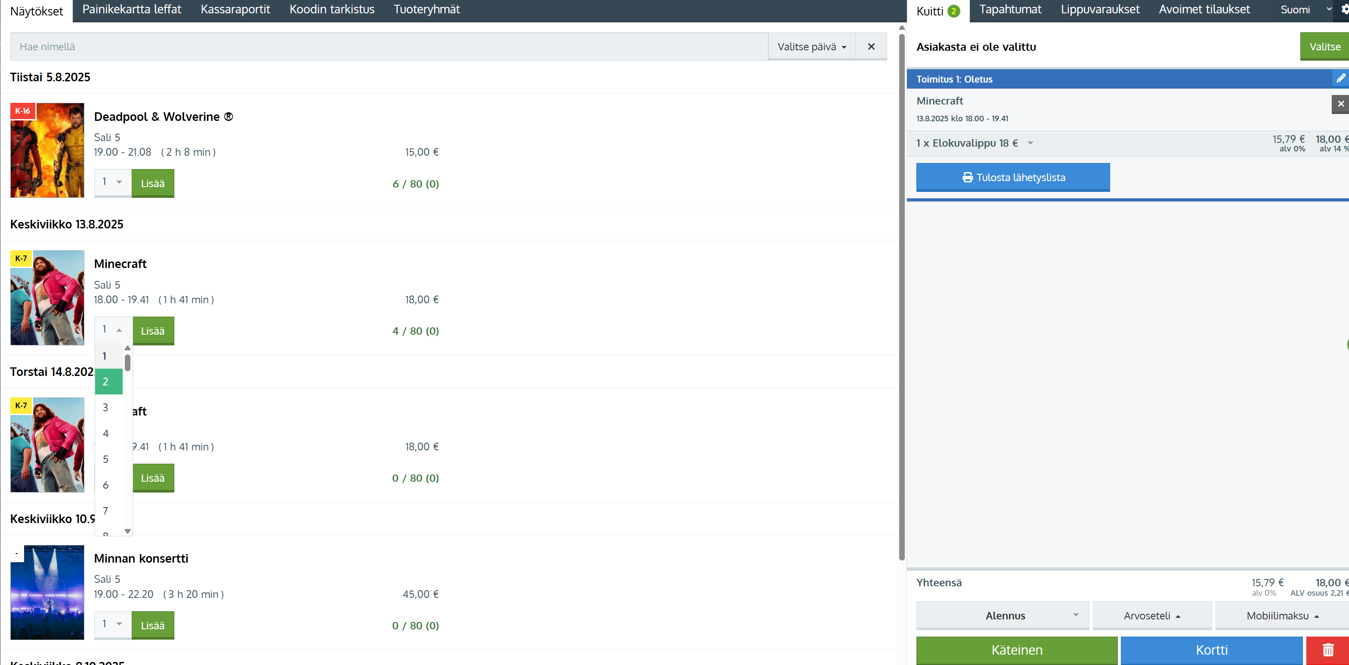
Task: Expand the Alennus discount dropdown
Action: (1002, 615)
